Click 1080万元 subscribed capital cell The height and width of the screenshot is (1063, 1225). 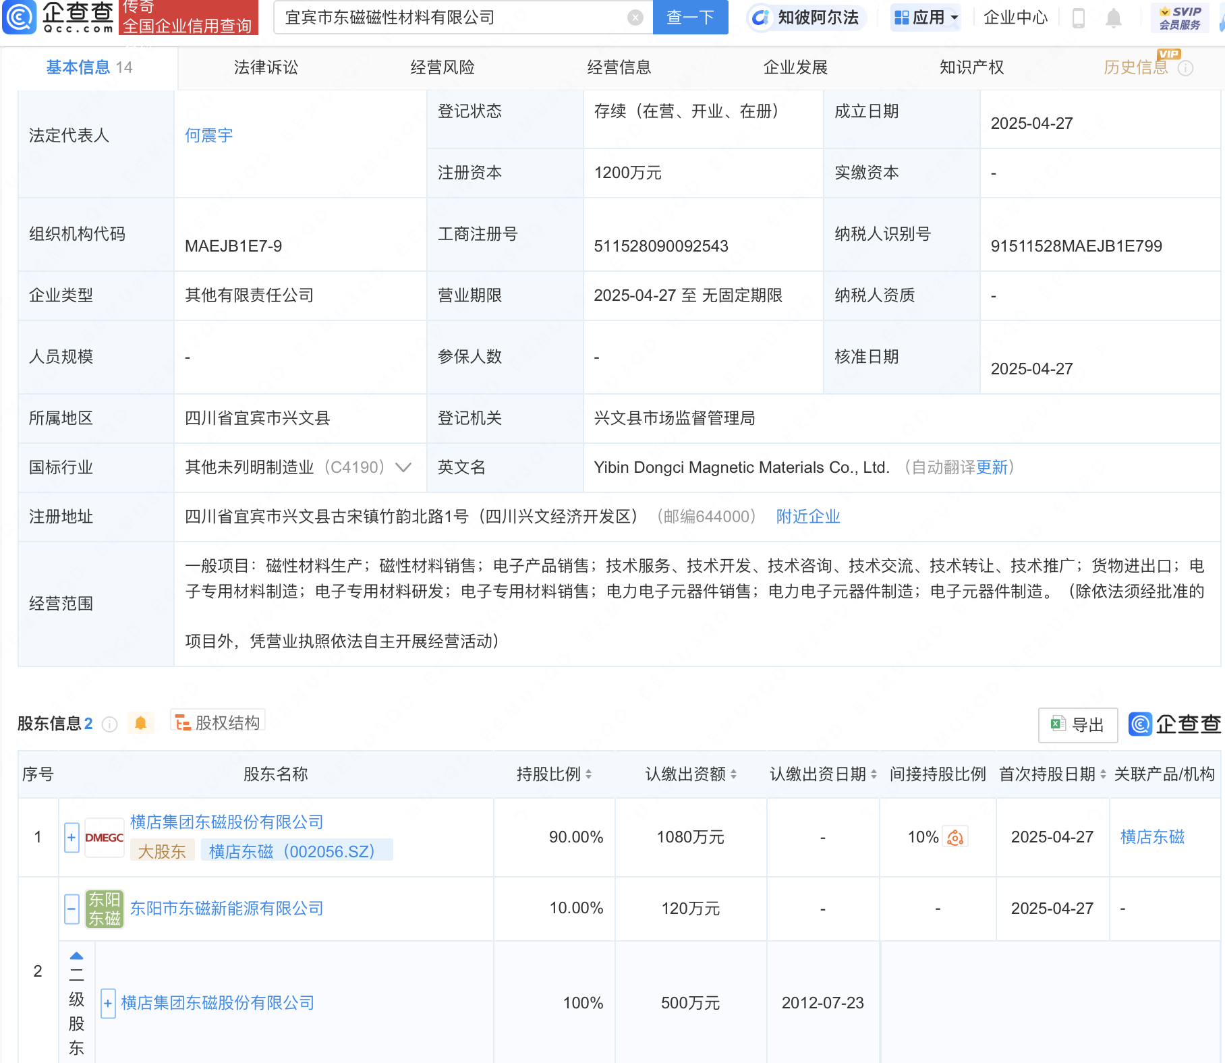pyautogui.click(x=691, y=837)
